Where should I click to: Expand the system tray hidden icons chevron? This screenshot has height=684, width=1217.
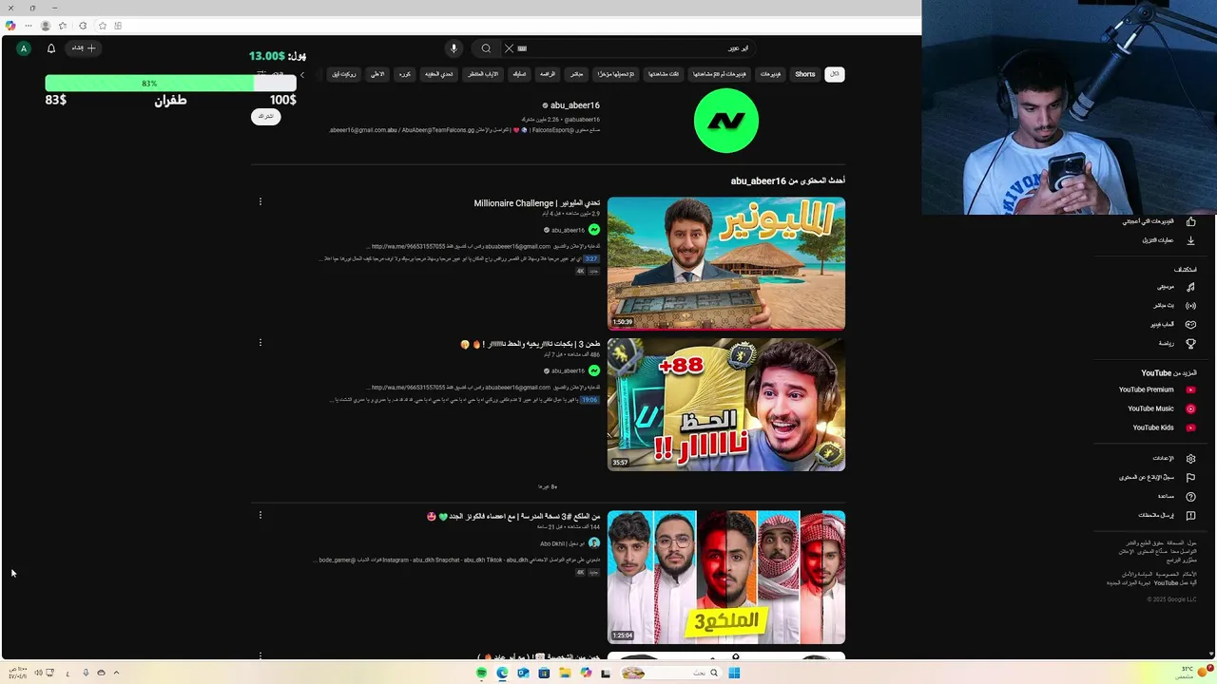(x=116, y=673)
